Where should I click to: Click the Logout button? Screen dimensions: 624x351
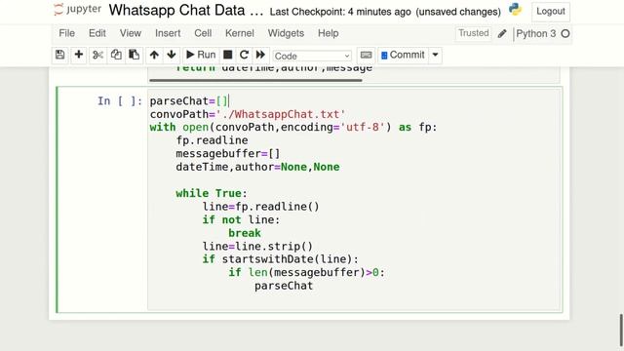(x=551, y=11)
